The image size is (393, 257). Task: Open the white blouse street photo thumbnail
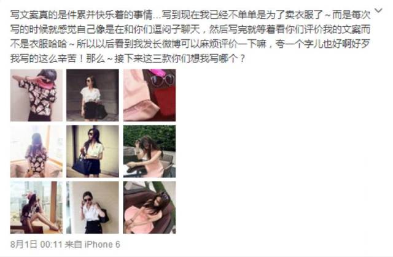point(93,95)
